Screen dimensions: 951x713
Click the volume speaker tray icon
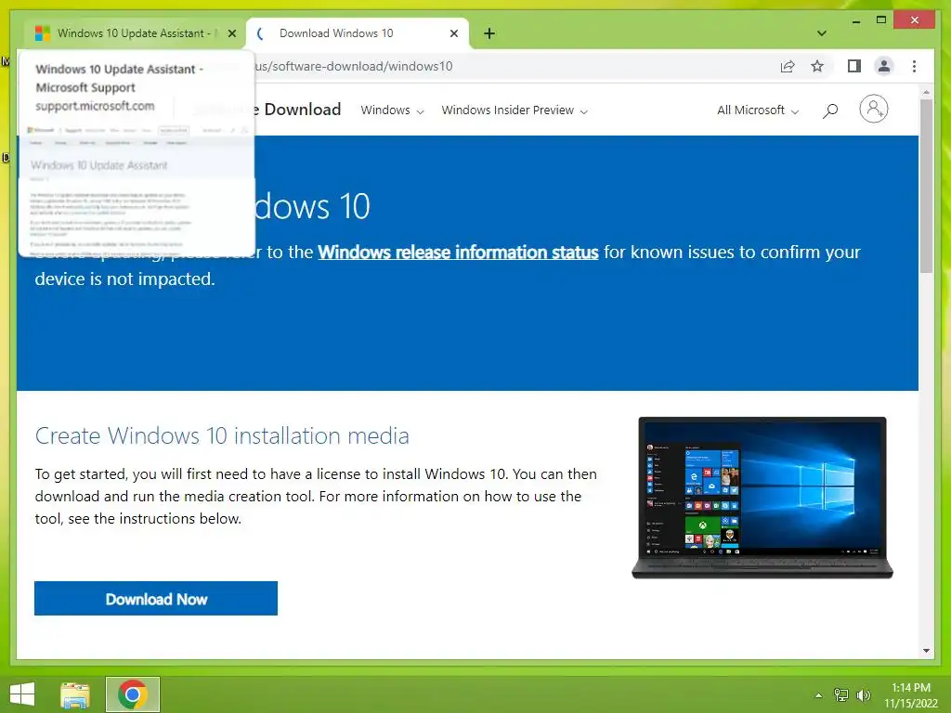click(x=863, y=695)
